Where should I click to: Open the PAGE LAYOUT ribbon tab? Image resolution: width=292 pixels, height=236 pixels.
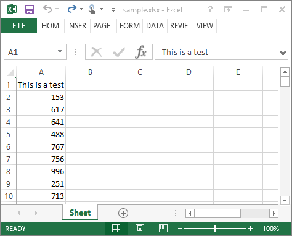(102, 26)
